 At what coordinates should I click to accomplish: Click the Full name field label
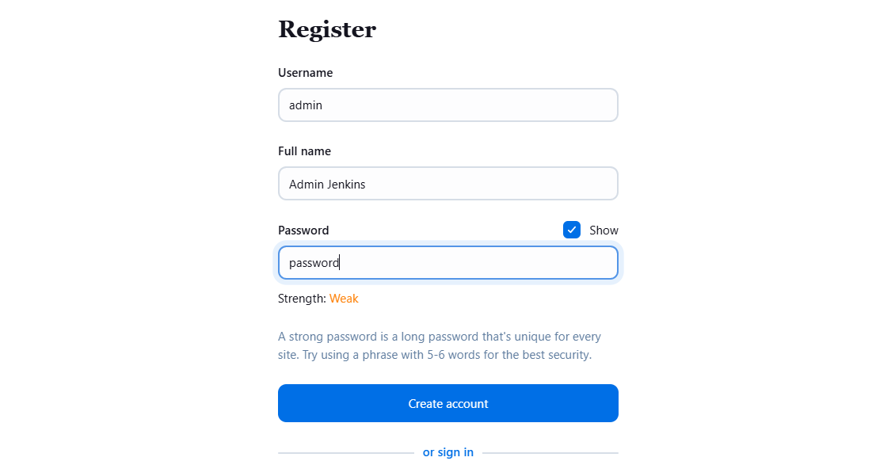point(304,151)
